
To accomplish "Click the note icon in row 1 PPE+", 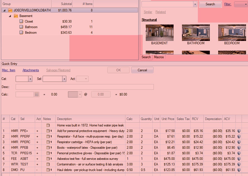I will [48, 131].
